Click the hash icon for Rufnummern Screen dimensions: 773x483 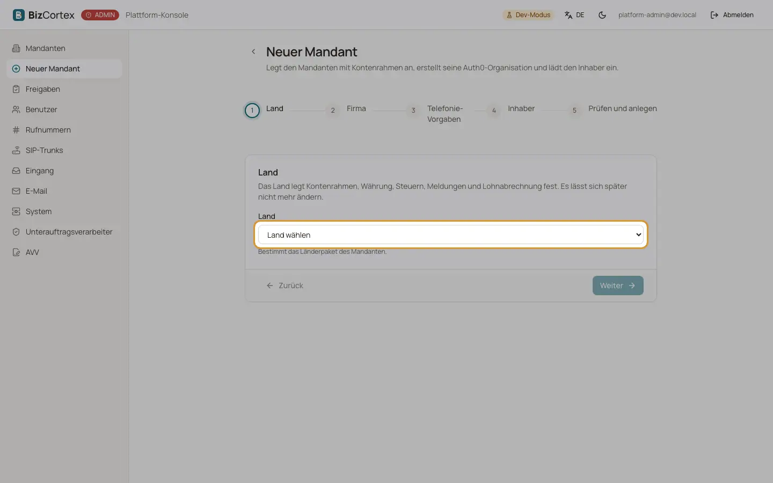[x=16, y=130]
